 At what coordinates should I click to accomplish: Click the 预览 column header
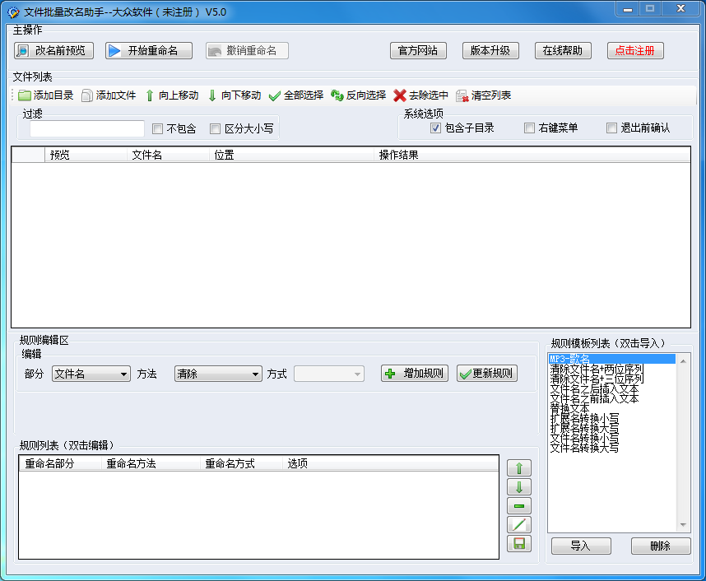coord(86,155)
